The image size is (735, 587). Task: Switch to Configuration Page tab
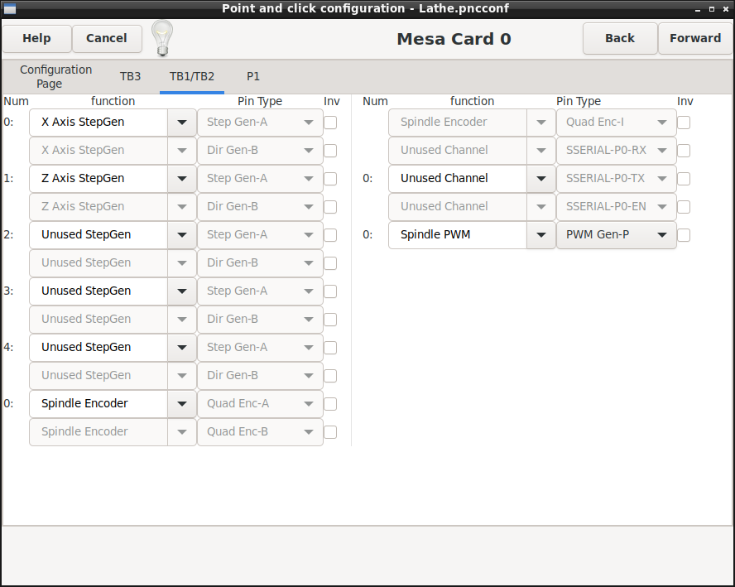point(55,76)
